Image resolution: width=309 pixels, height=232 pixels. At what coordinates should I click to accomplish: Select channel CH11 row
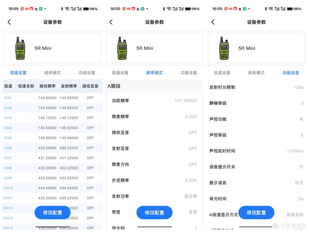pos(52,198)
